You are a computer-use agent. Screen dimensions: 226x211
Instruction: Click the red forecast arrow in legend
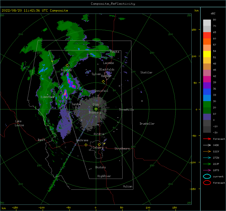pos(207,139)
